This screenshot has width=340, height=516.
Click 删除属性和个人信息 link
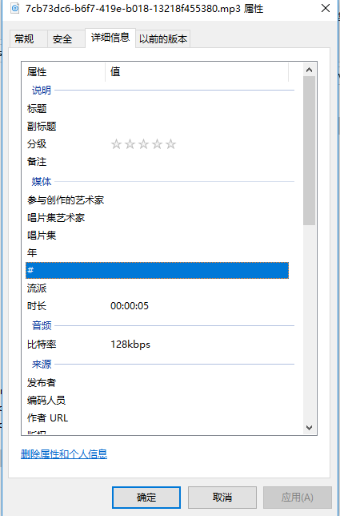(x=64, y=454)
